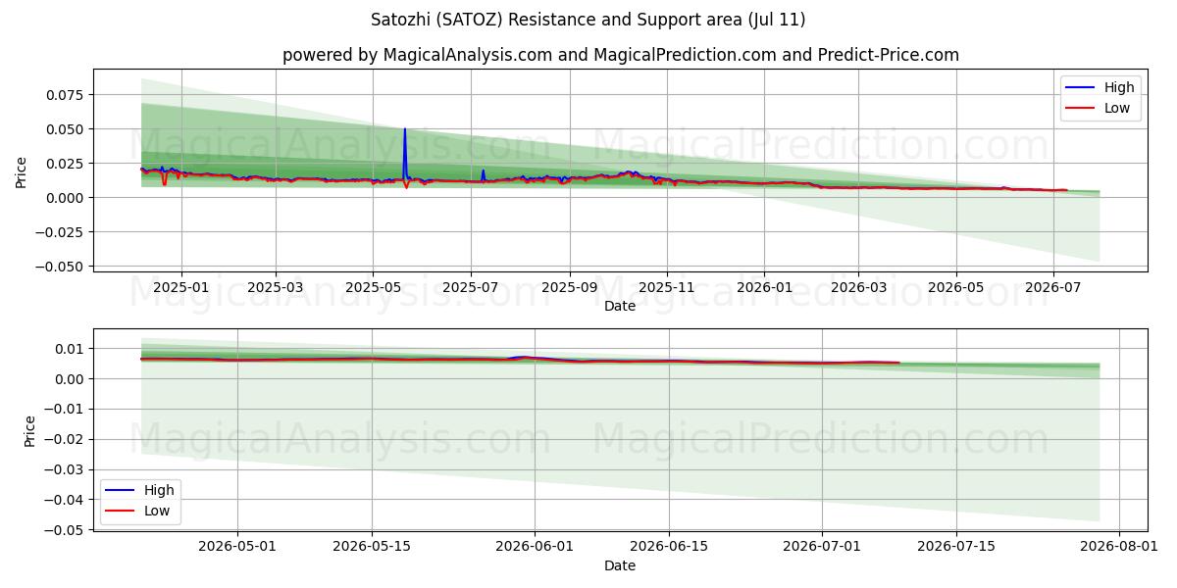The image size is (1177, 588).
Task: Click the '2025-03' x-axis label
Action: point(276,287)
